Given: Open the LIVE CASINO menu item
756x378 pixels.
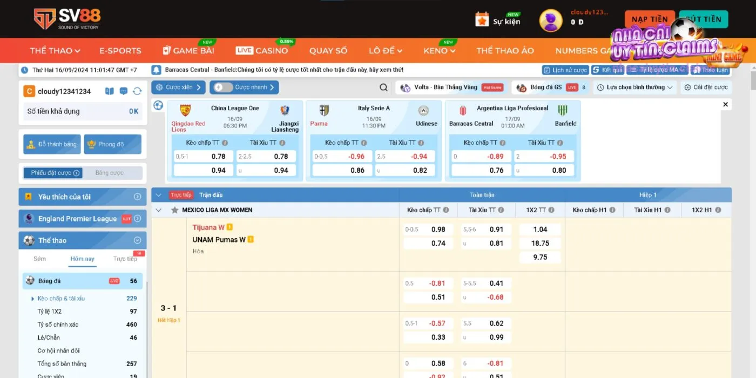Looking at the screenshot, I should click(262, 50).
